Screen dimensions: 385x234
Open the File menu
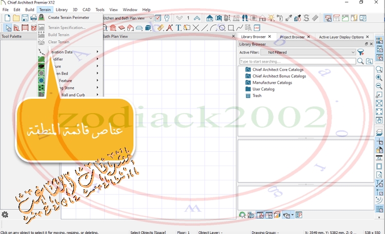(x=6, y=10)
